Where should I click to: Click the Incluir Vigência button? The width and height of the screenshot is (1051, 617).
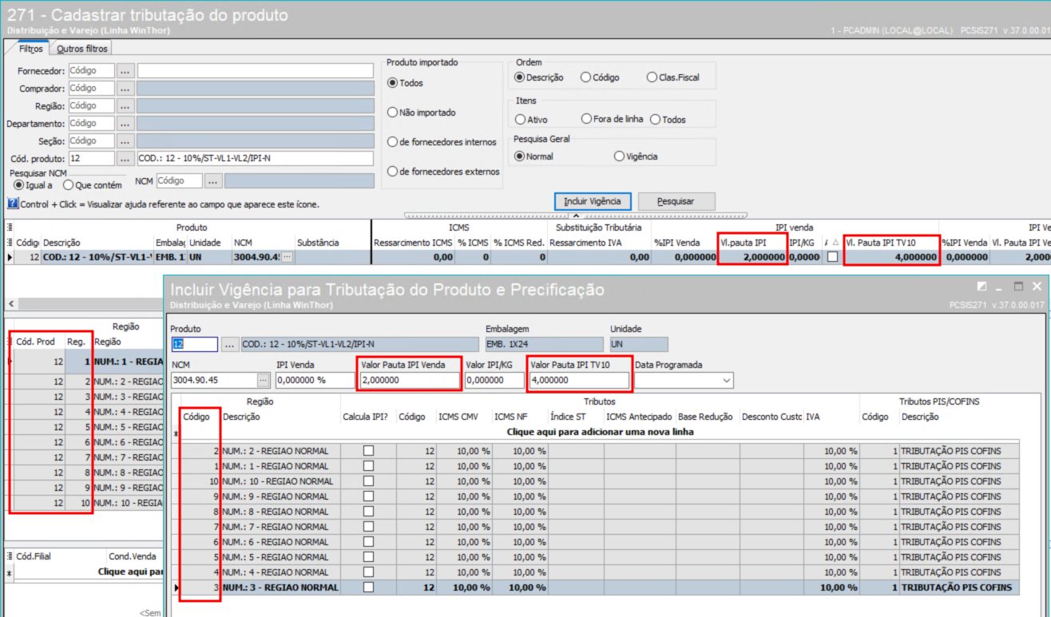(x=593, y=201)
